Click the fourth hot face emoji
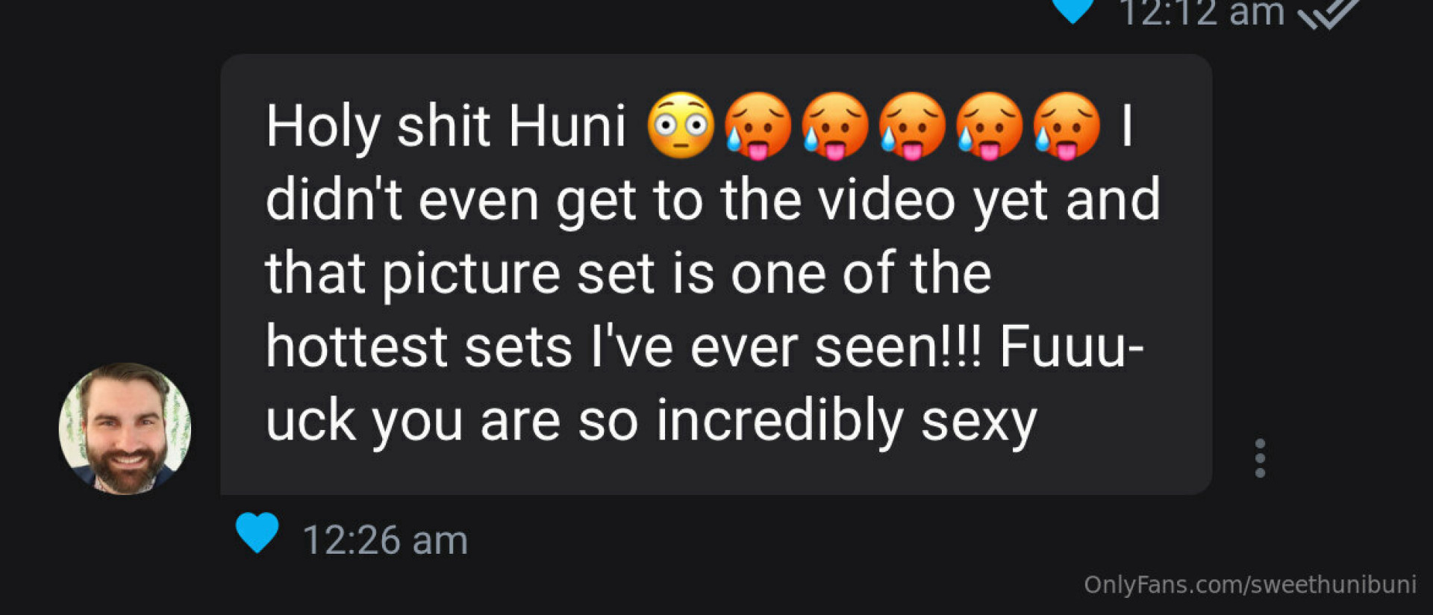The height and width of the screenshot is (615, 1433). [x=989, y=125]
